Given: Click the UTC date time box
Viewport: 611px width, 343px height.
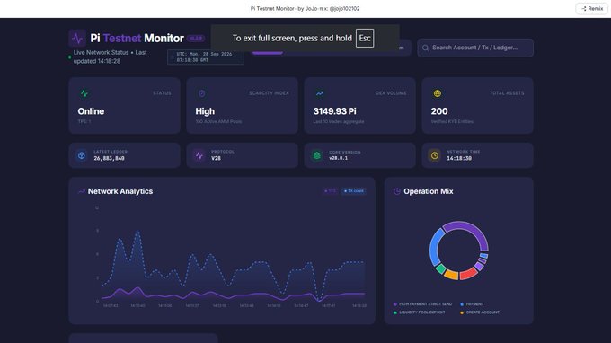Looking at the screenshot, I should tap(206, 57).
